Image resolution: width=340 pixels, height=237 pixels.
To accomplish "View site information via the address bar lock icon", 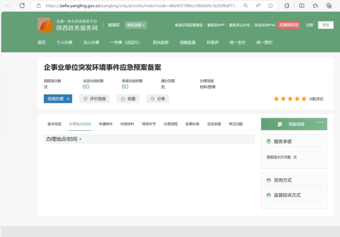I will point(39,6).
